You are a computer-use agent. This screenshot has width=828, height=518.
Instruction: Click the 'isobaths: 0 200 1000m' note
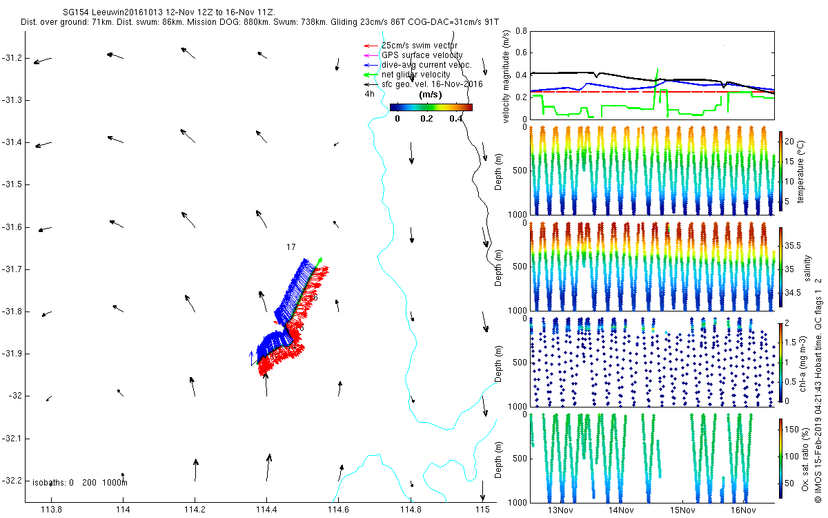point(79,483)
